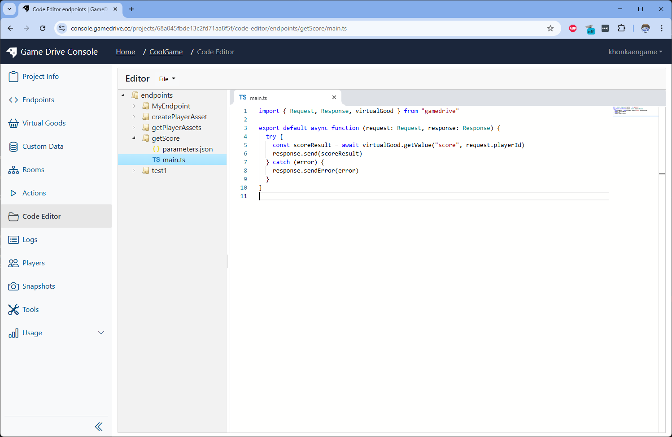Toggle the bookmark star in the address bar

click(550, 28)
